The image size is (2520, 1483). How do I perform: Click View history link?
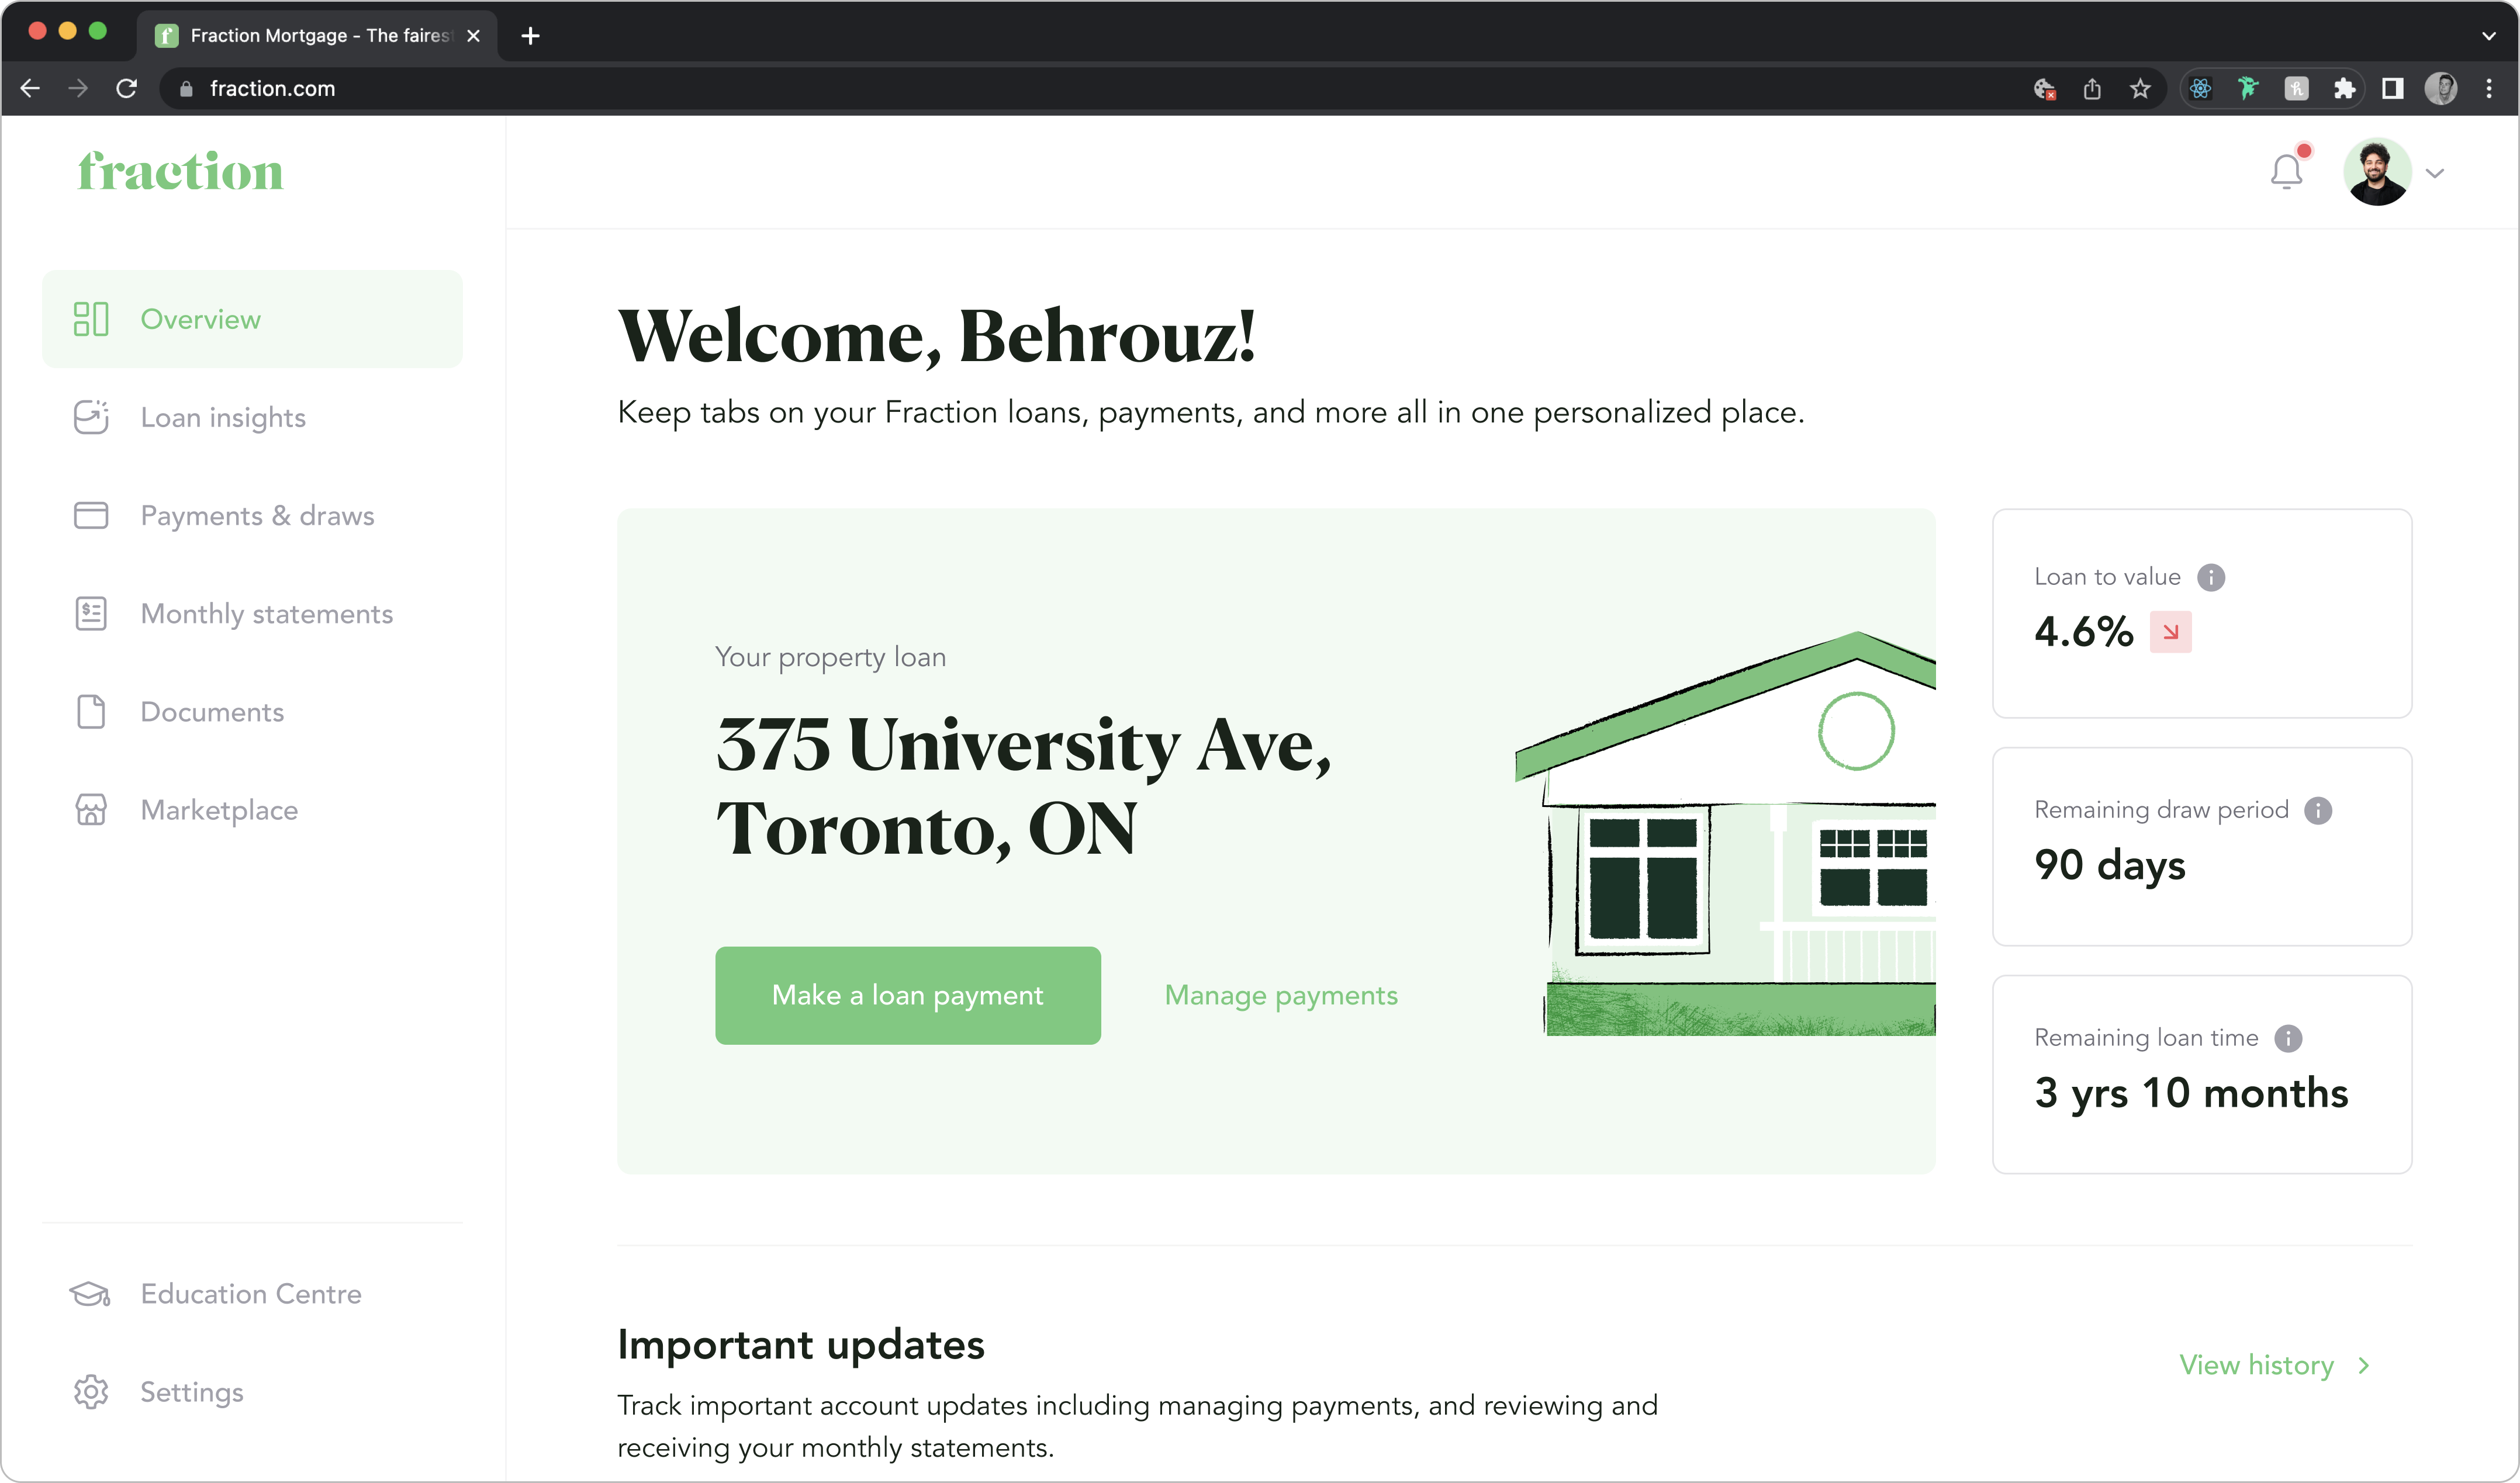[2256, 1365]
